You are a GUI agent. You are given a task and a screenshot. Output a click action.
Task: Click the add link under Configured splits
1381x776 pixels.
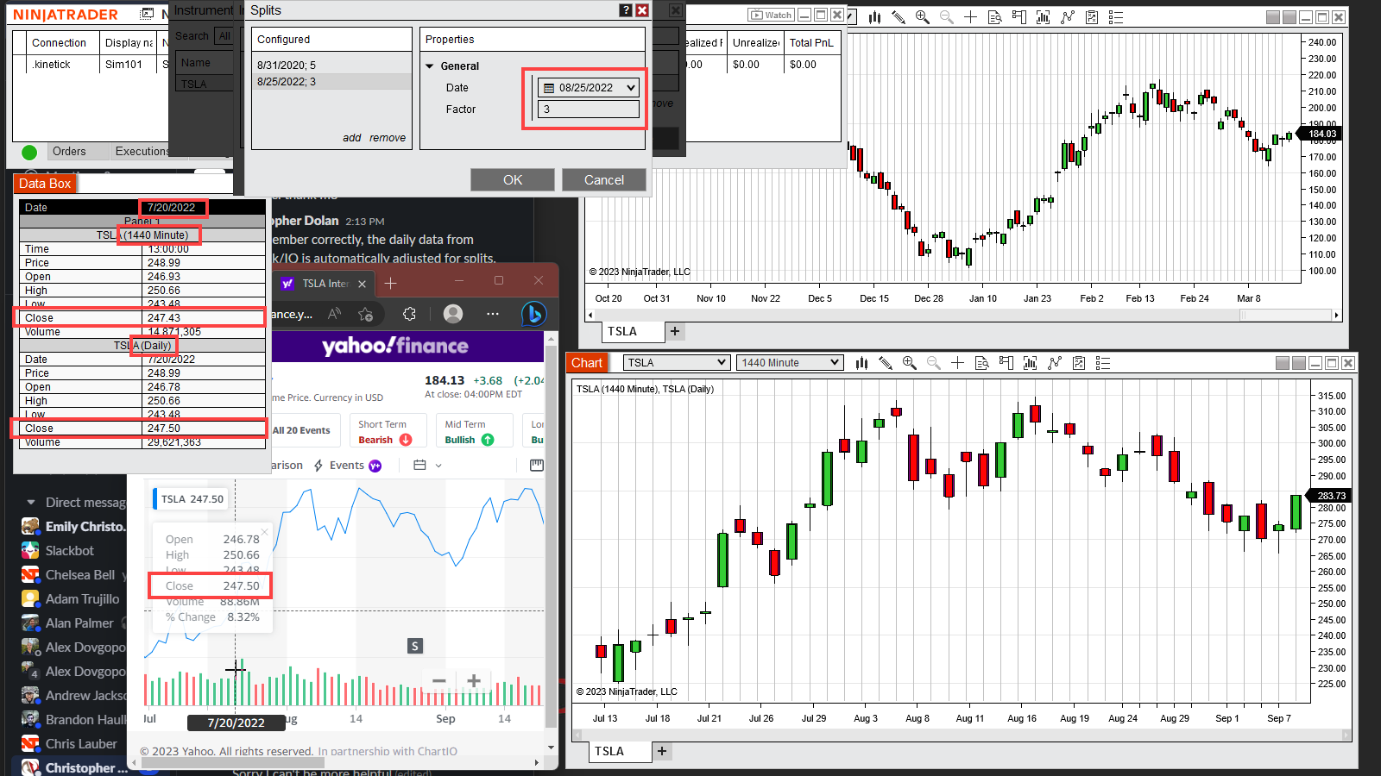(x=352, y=138)
